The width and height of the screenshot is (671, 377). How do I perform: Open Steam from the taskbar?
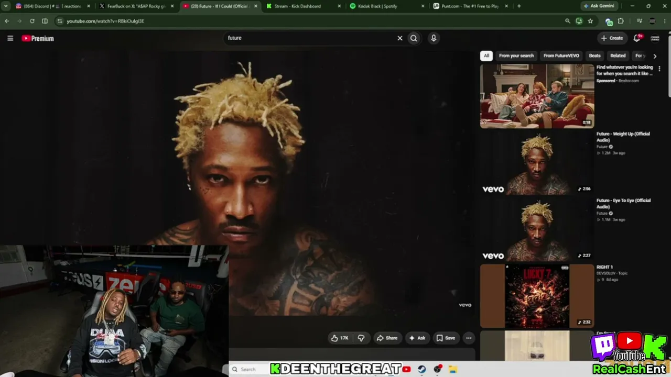[422, 369]
